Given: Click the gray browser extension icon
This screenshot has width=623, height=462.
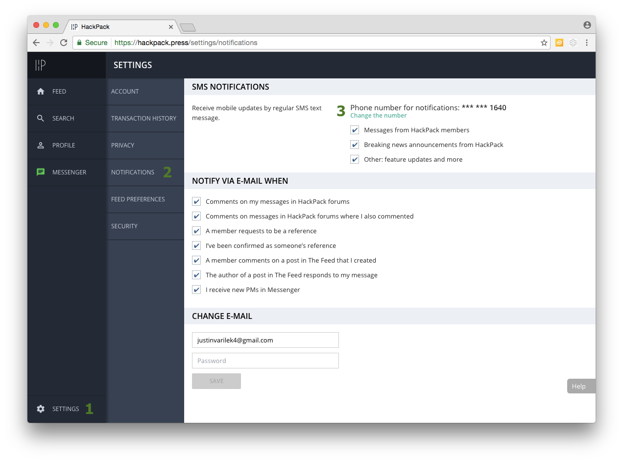Looking at the screenshot, I should point(573,43).
